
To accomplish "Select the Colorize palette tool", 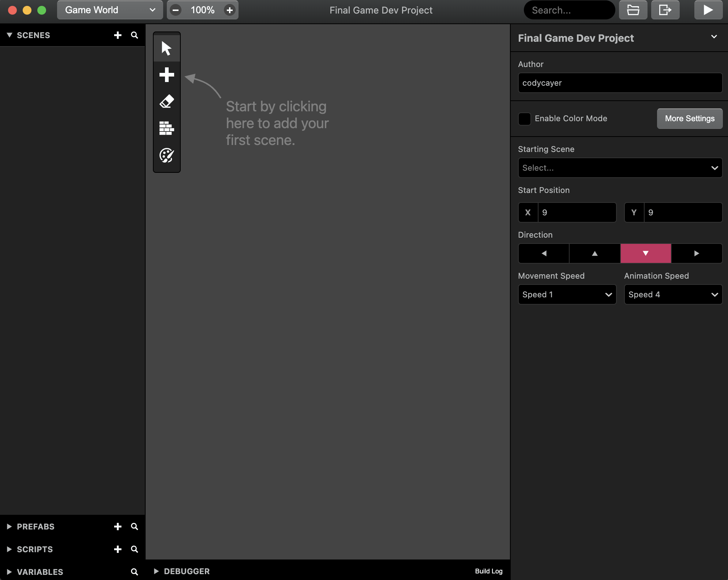I will (166, 155).
